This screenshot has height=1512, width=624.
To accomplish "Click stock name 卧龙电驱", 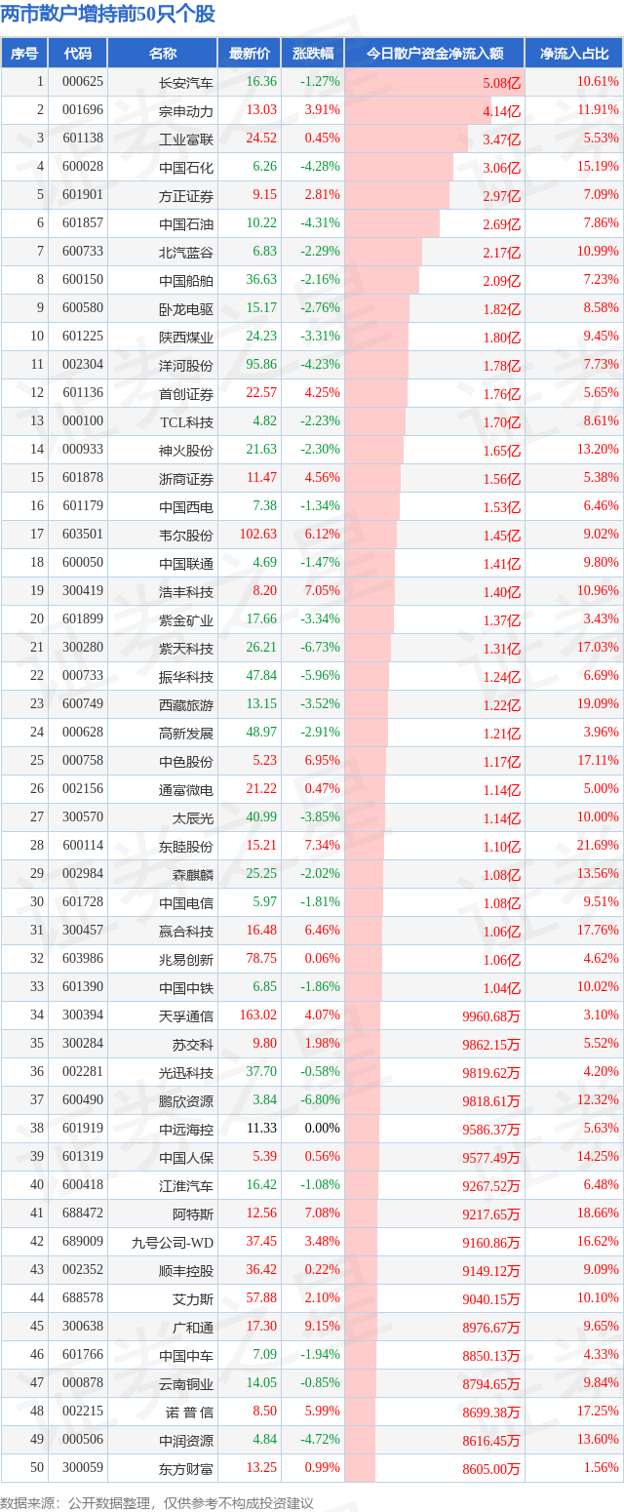I will click(186, 309).
